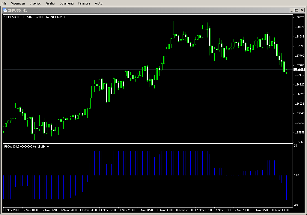Click the GBPUSD,H1 OHLC text in chart
This screenshot has height=215, width=307.
pyautogui.click(x=34, y=17)
